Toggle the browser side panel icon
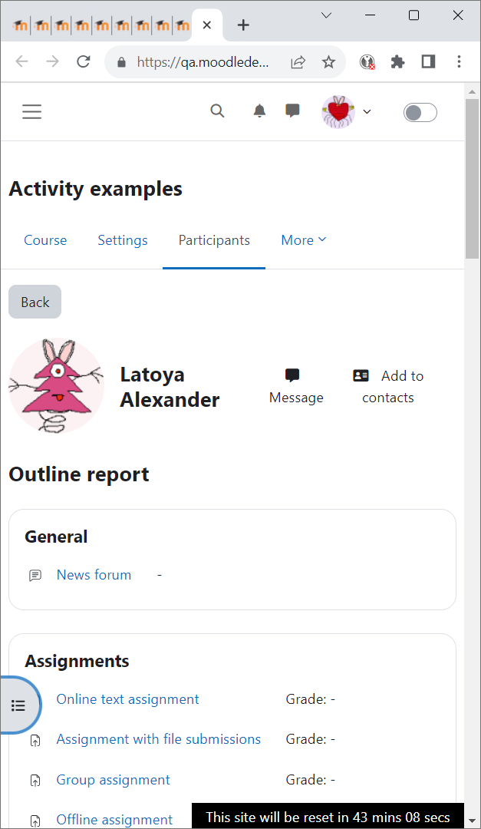 click(x=428, y=62)
